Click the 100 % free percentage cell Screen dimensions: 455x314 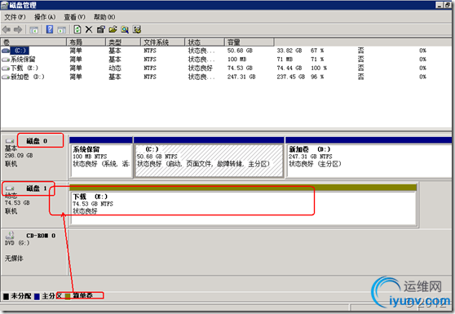pyautogui.click(x=319, y=68)
